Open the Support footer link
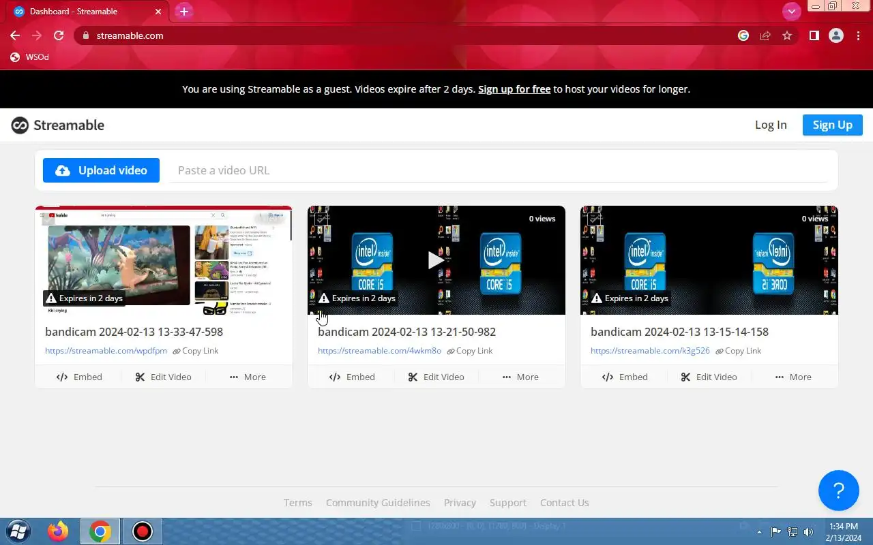 pyautogui.click(x=508, y=503)
